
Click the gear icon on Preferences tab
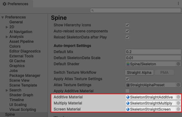(x=5, y=4)
